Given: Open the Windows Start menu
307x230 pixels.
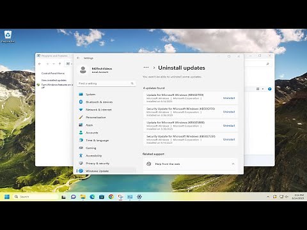Looking at the screenshot, I should point(7,197).
